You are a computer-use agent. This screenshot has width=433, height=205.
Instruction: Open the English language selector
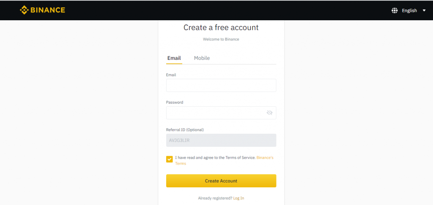(409, 11)
